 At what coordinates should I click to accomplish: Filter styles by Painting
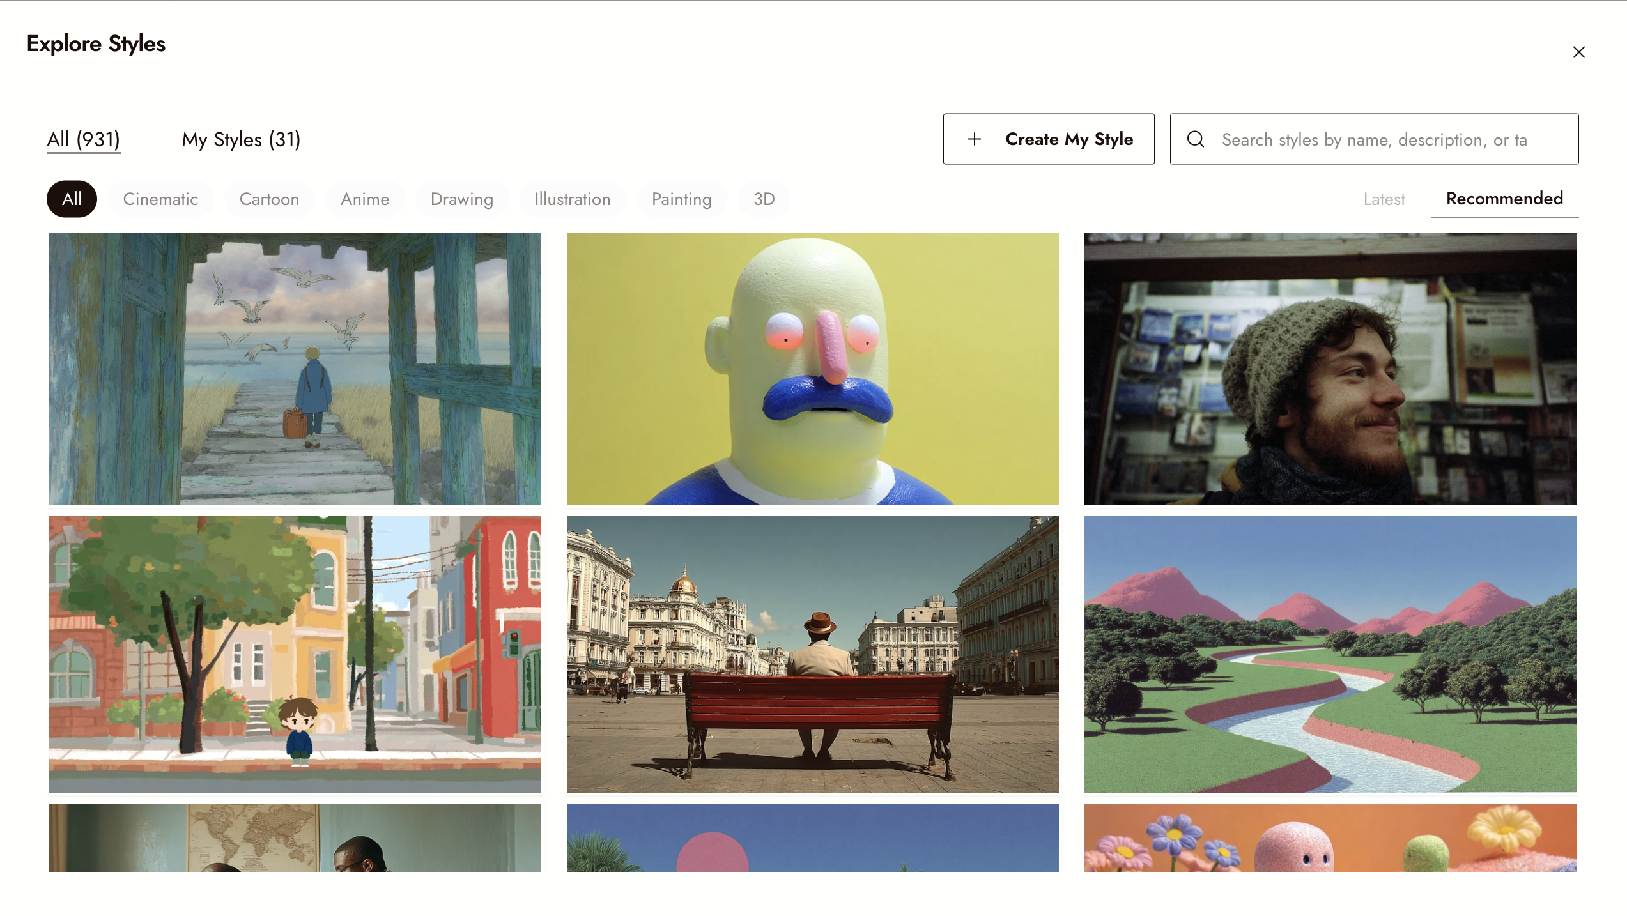pyautogui.click(x=682, y=199)
